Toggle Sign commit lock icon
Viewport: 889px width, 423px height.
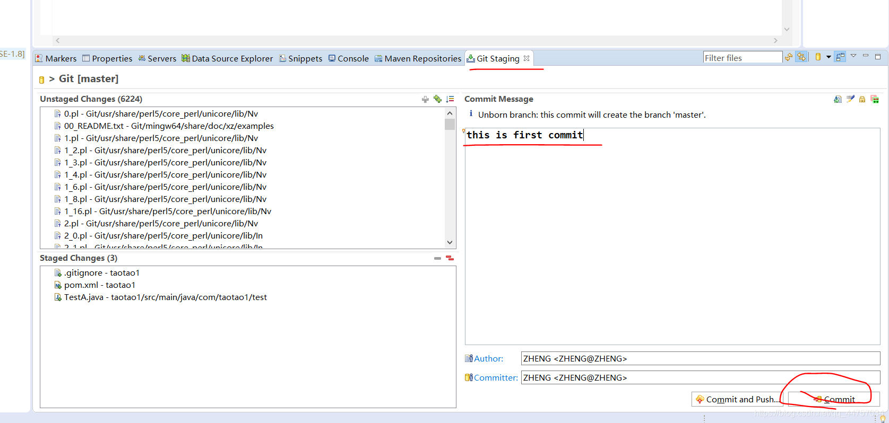tap(862, 99)
